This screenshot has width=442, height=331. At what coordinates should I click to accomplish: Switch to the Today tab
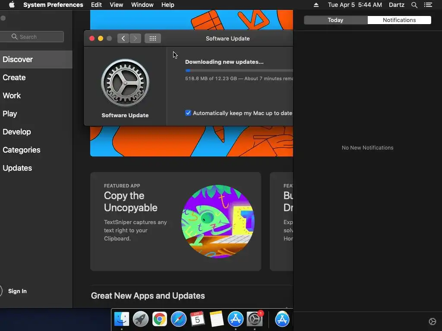[335, 20]
